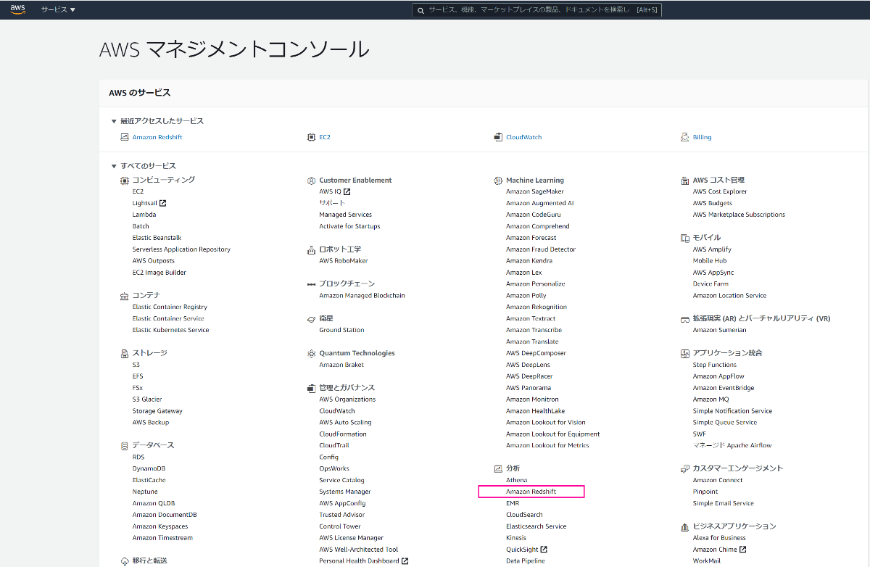Viewport: 870px width, 567px height.
Task: Click the 移行と転送 category icon
Action: 125,560
